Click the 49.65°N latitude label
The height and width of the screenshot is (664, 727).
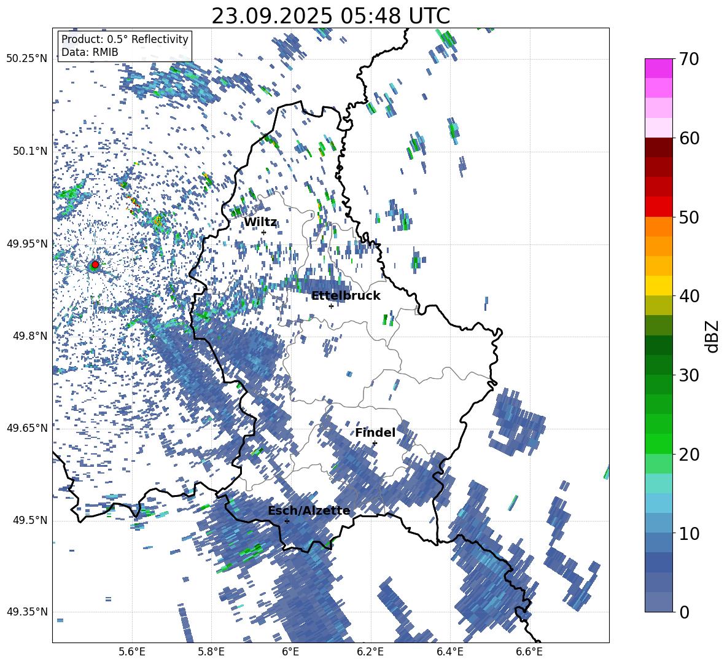pos(27,428)
